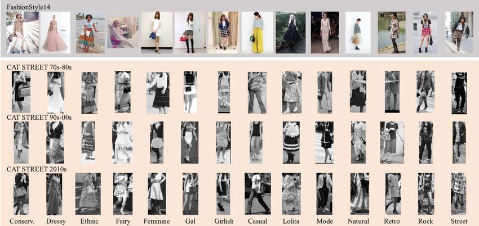This screenshot has height=226, width=479.
Task: Open the 2010s Retro thumbnail
Action: [393, 194]
